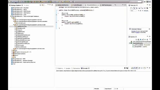Click the Save icon in main toolbar

point(12,2)
